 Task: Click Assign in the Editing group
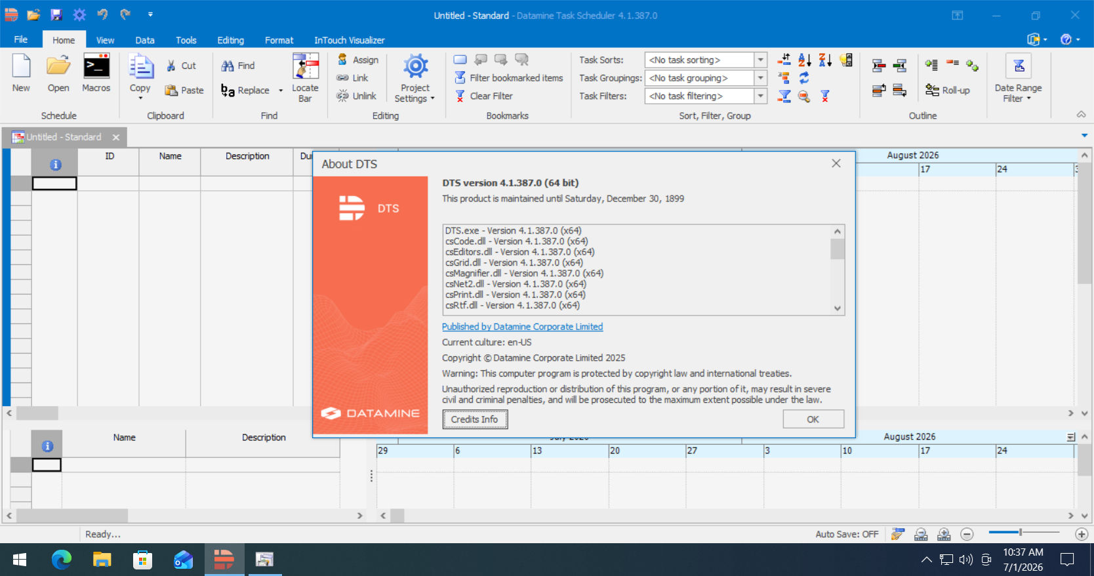tap(358, 60)
